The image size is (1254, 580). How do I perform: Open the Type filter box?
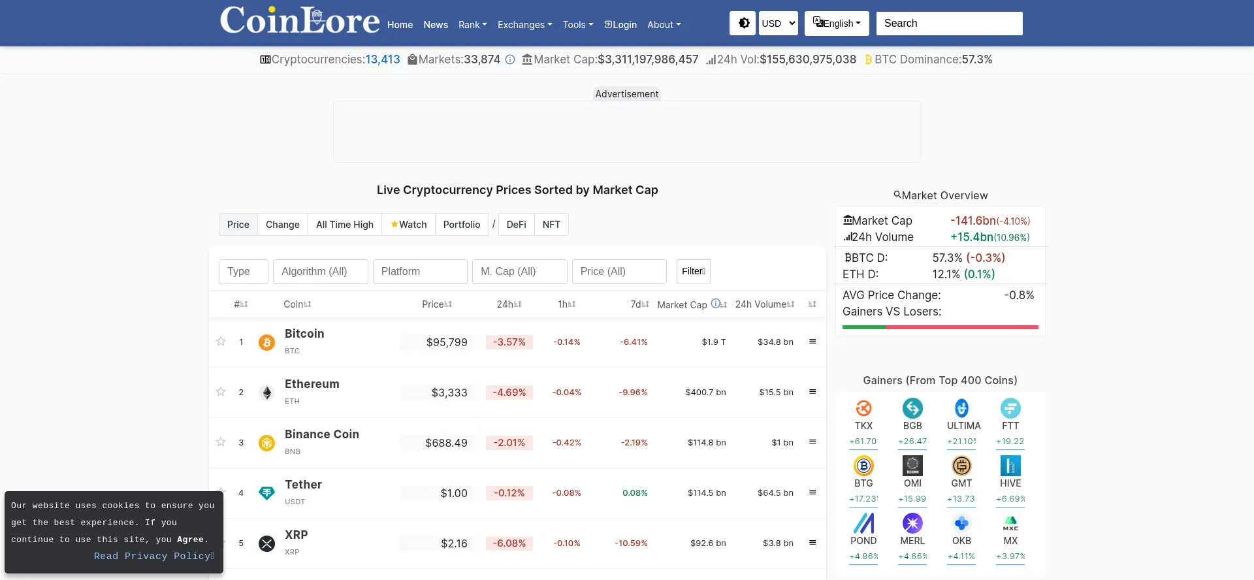[x=244, y=272]
